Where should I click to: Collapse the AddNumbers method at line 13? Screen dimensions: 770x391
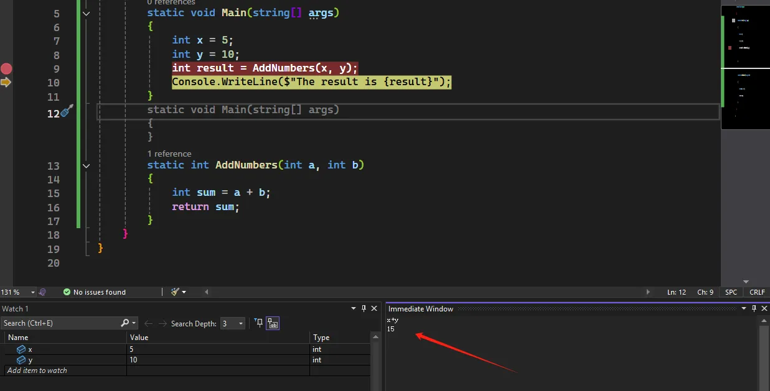point(86,165)
